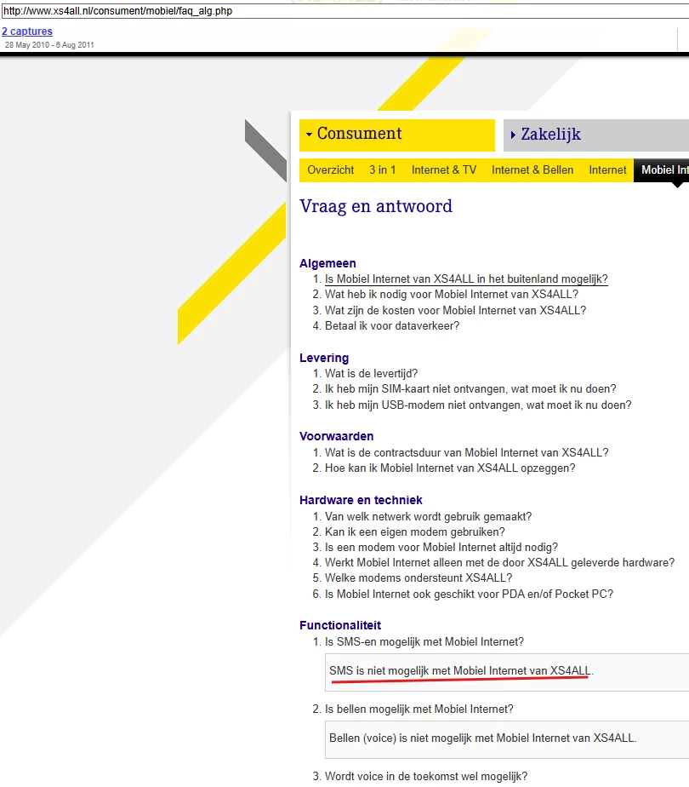The width and height of the screenshot is (689, 787).
Task: Collapse 'Is bellen mogelijk' question
Action: [x=419, y=709]
